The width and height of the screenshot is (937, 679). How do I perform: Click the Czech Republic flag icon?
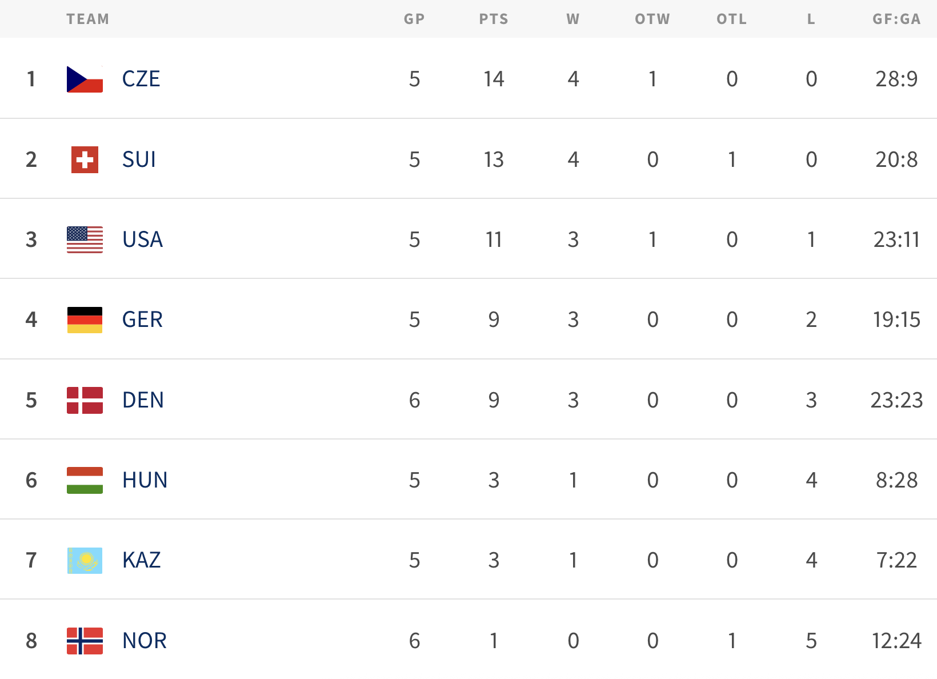click(x=85, y=79)
